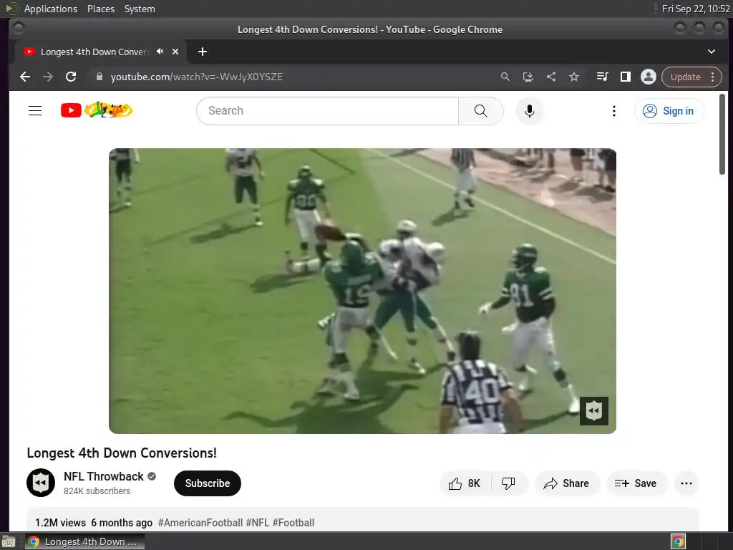733x550 pixels.
Task: Mute tab via speaker icon
Action: [160, 52]
